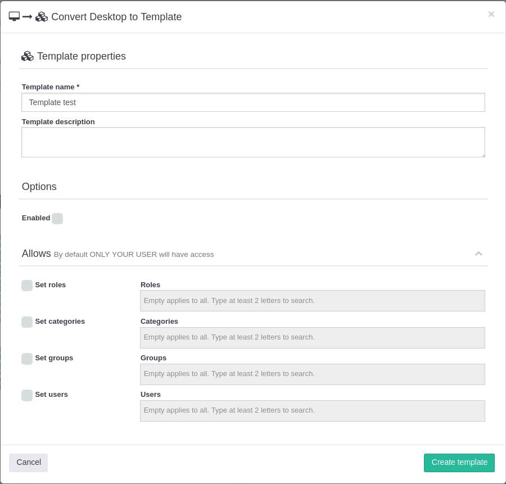Enable the Set roles checkbox

[27, 286]
